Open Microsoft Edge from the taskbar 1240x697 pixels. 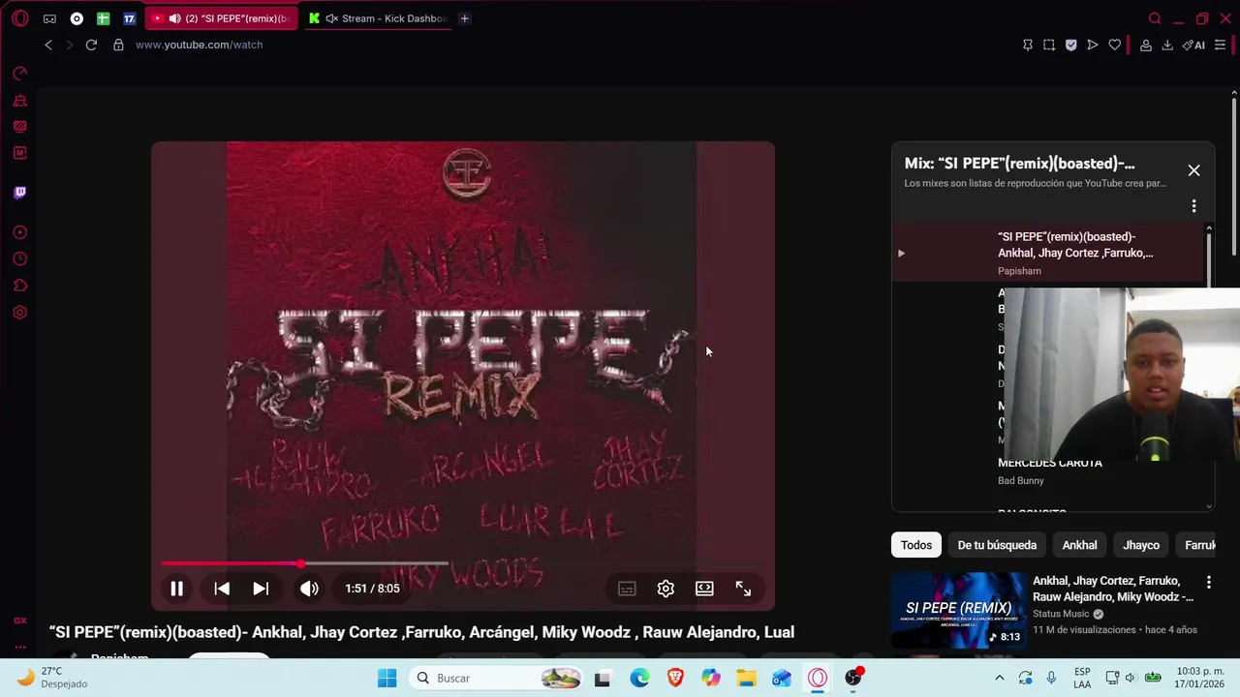click(x=639, y=678)
